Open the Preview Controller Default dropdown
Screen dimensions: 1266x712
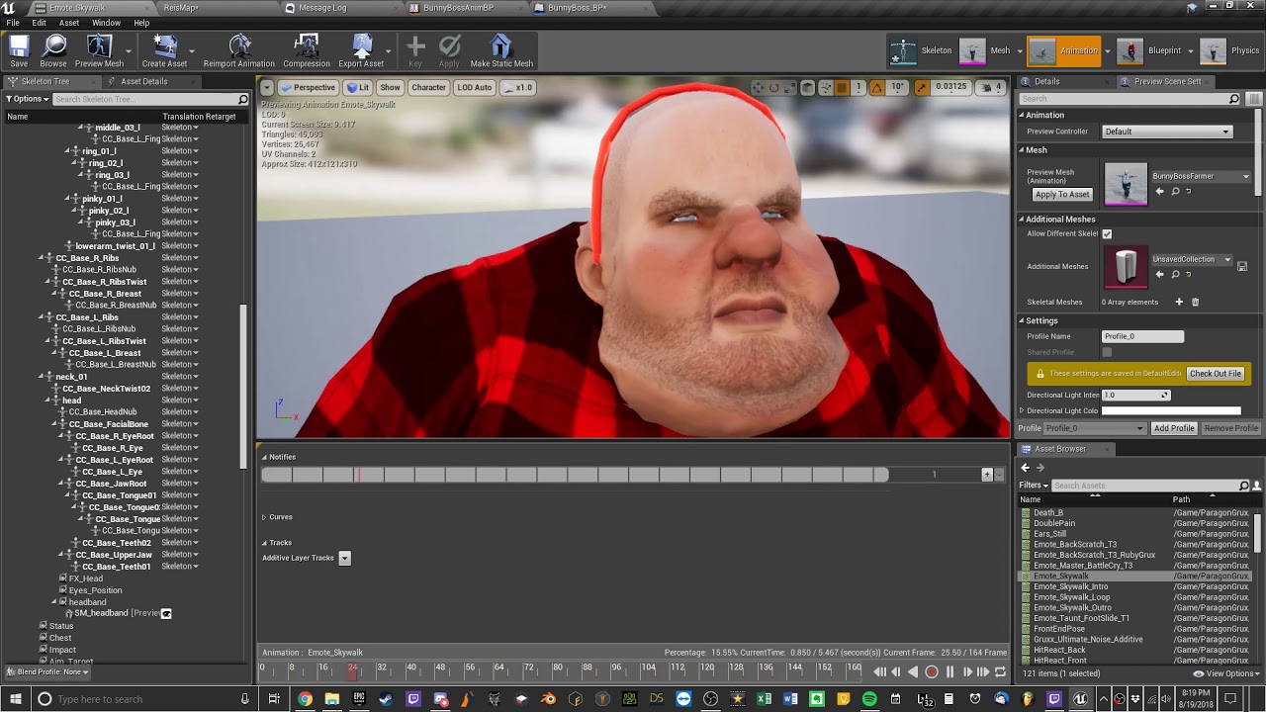1167,132
